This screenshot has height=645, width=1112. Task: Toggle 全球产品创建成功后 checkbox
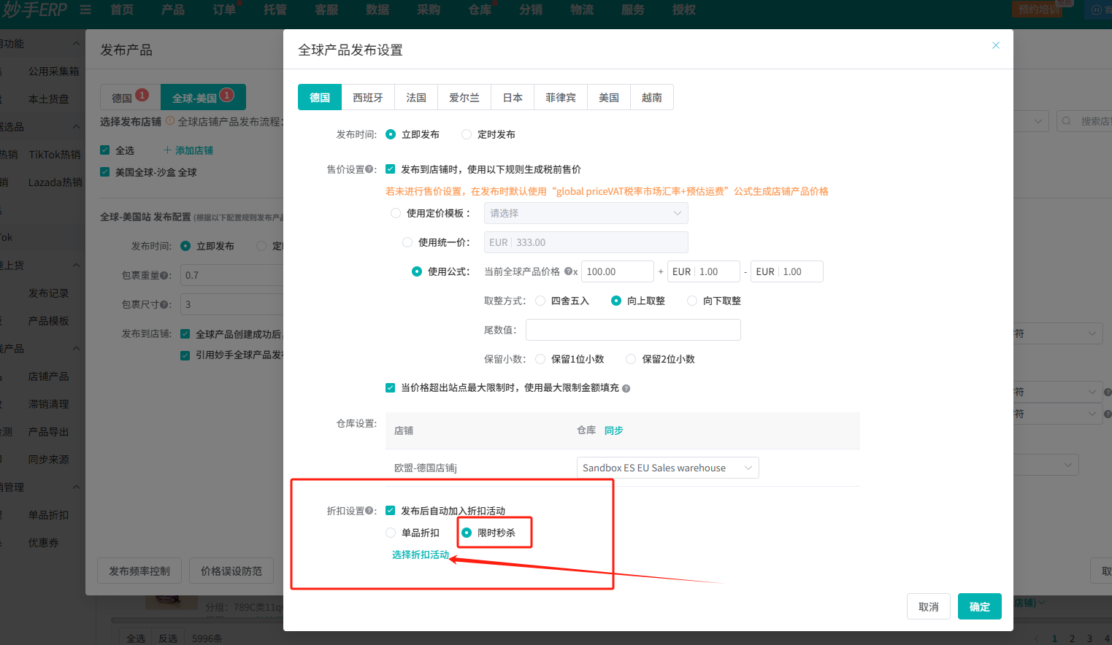point(185,334)
